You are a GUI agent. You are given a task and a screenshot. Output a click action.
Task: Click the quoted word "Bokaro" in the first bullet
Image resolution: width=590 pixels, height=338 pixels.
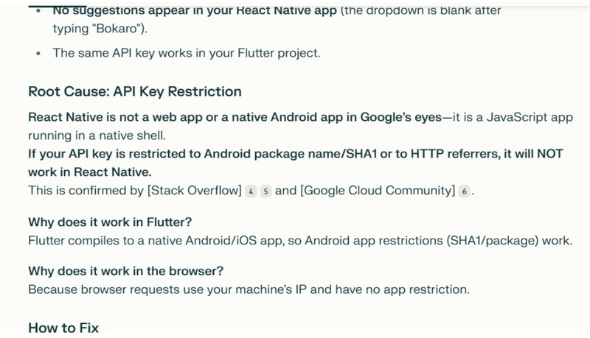point(117,29)
